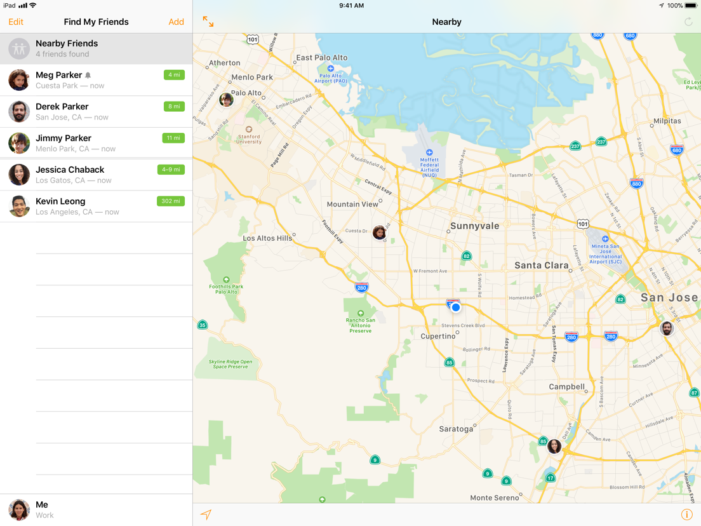Tap the Wi-Fi indicator in status bar
The height and width of the screenshot is (526, 701).
pos(32,5)
